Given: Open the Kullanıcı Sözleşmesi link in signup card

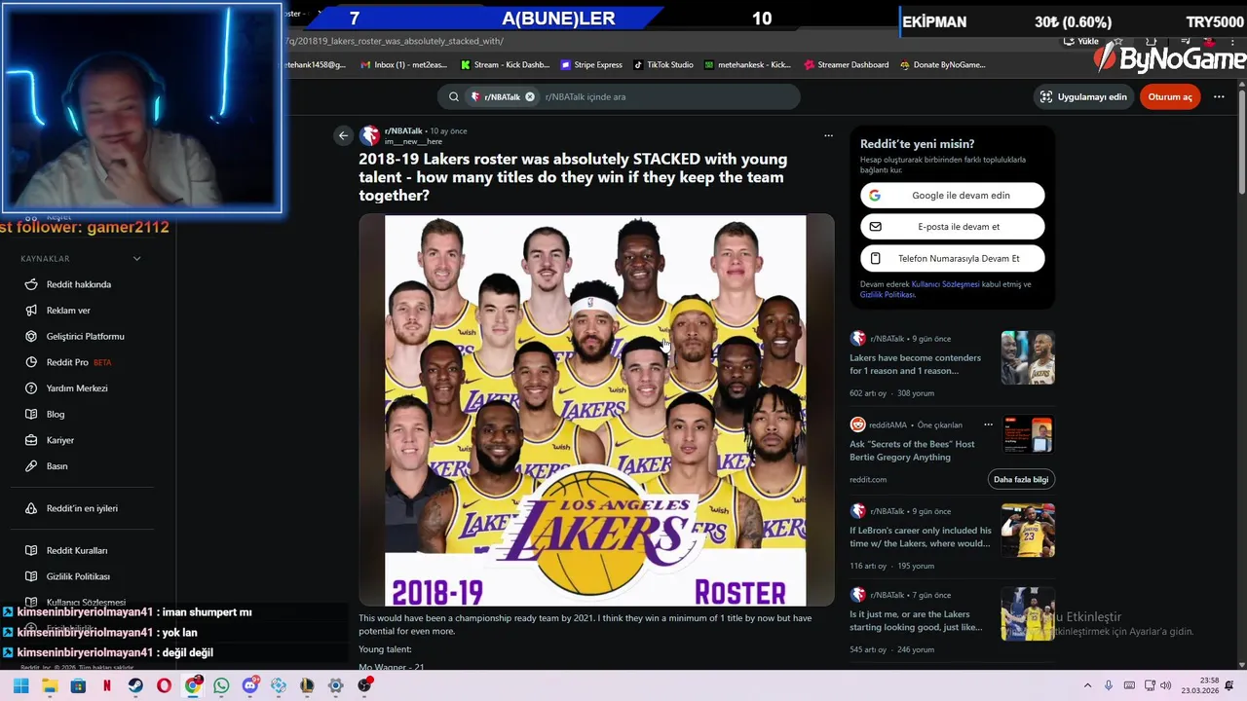Looking at the screenshot, I should [x=945, y=284].
